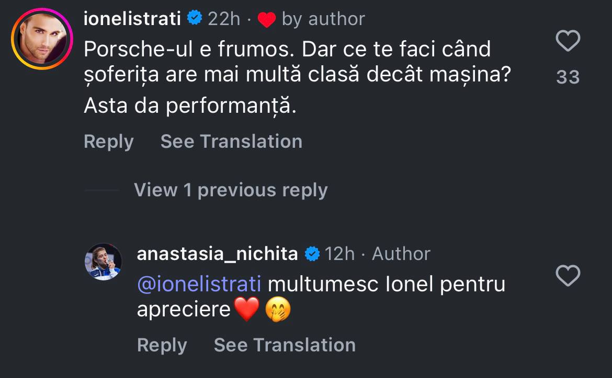The height and width of the screenshot is (378, 612).
Task: Click the 12h timestamp
Action: pyautogui.click(x=339, y=254)
